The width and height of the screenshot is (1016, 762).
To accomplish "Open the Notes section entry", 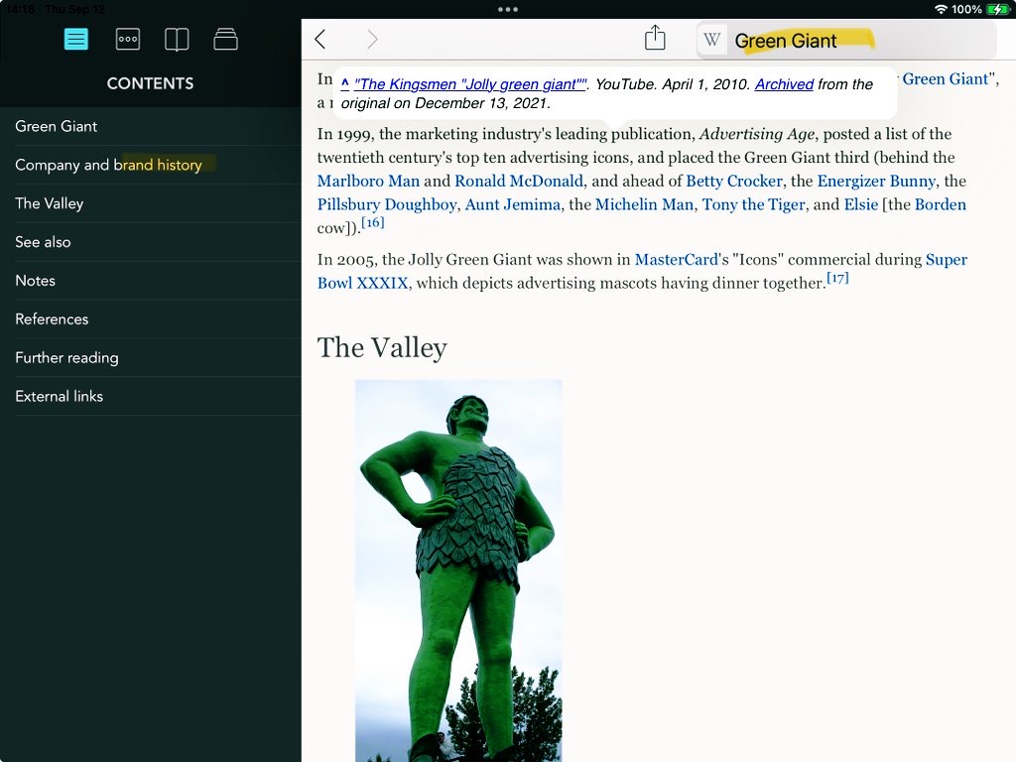I will click(36, 281).
